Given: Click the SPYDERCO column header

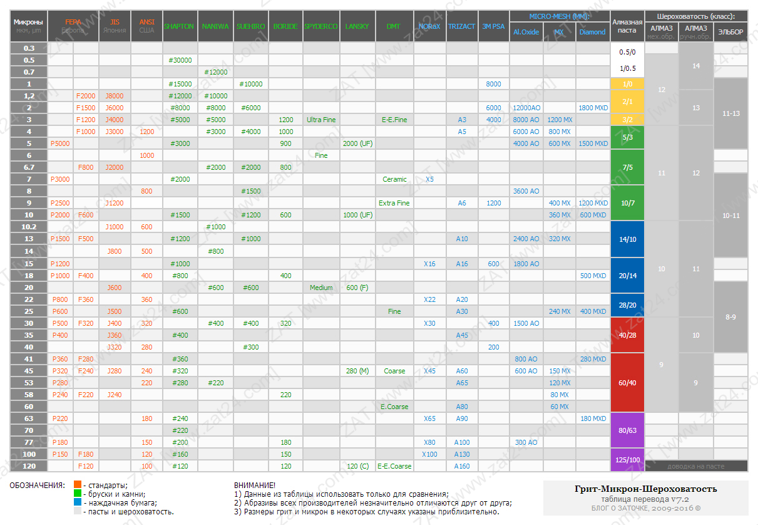Looking at the screenshot, I should 321,26.
